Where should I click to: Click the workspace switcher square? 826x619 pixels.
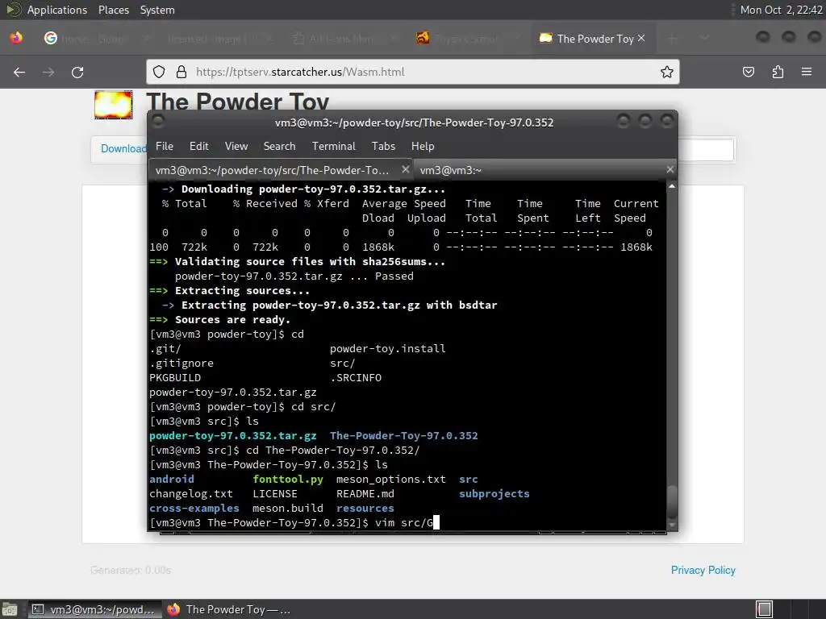[x=765, y=609]
